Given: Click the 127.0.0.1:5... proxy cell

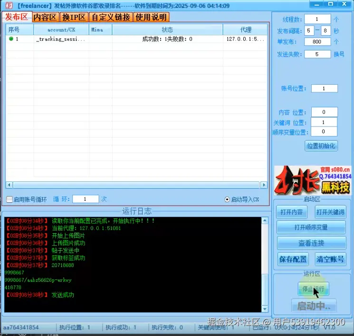Looking at the screenshot, I should (x=245, y=39).
